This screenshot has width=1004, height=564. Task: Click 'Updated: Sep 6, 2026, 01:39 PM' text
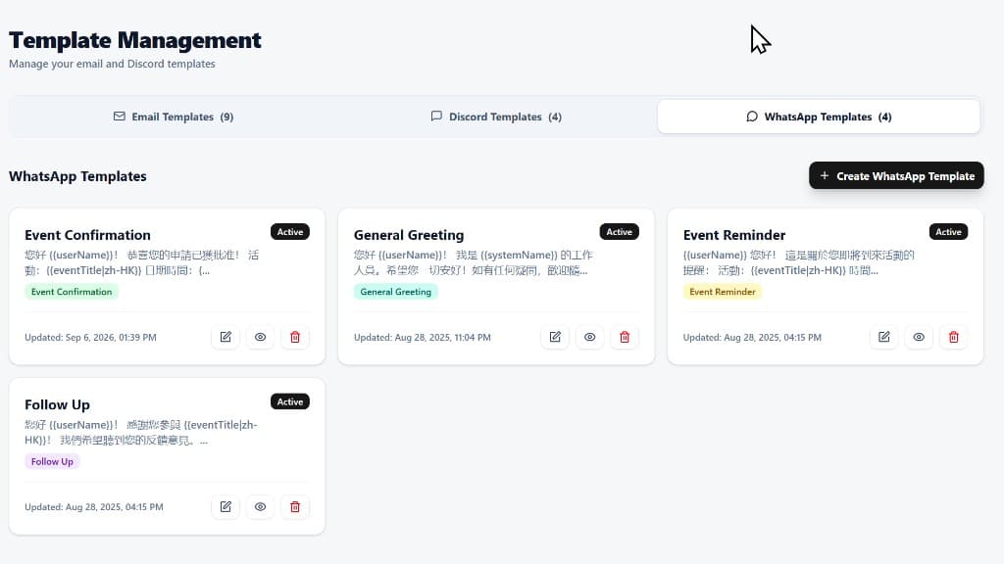click(90, 337)
